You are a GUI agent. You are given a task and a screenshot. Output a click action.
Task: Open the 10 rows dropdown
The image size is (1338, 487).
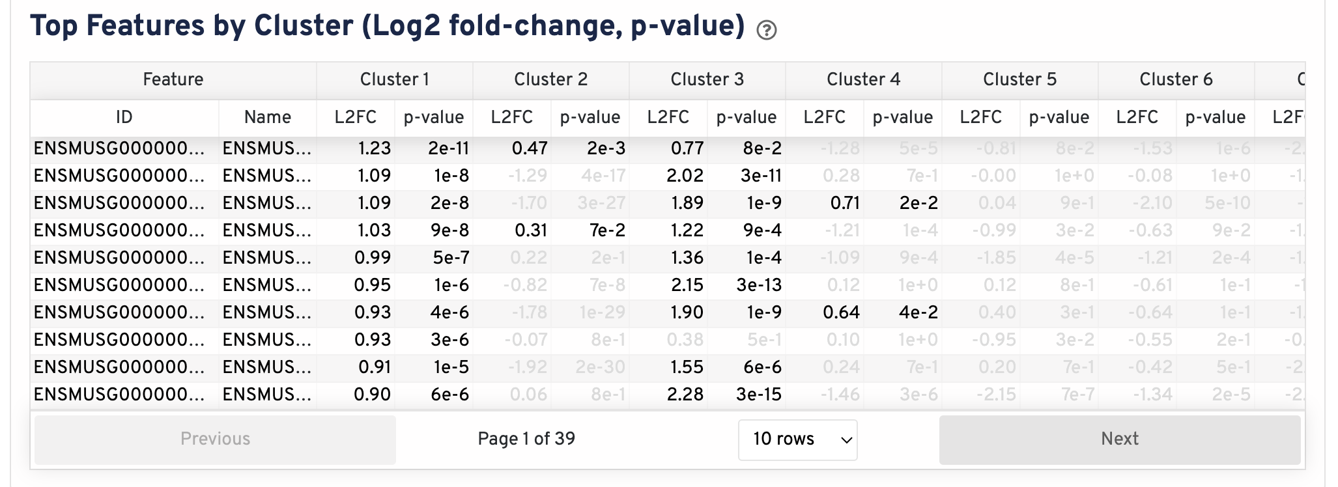pos(797,439)
